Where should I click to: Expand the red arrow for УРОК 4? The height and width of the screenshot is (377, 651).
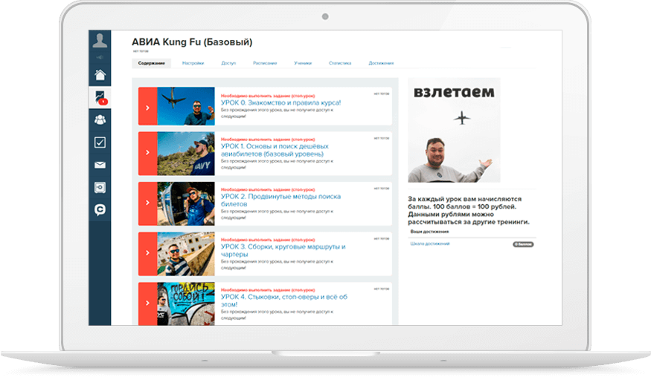147,304
